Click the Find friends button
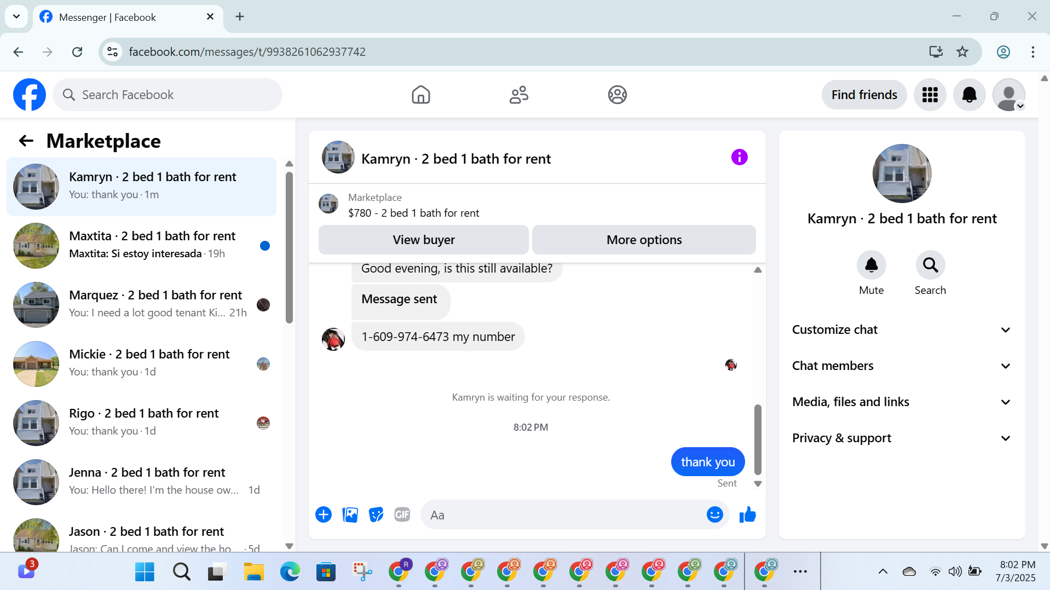The width and height of the screenshot is (1050, 590). click(x=864, y=95)
